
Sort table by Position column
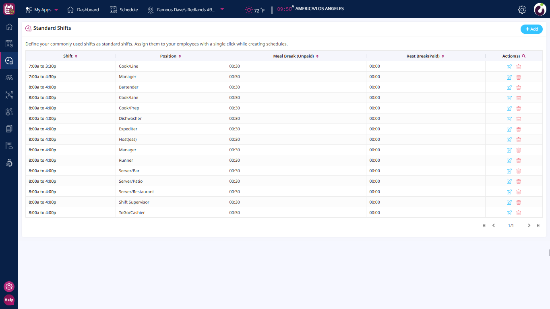point(180,56)
